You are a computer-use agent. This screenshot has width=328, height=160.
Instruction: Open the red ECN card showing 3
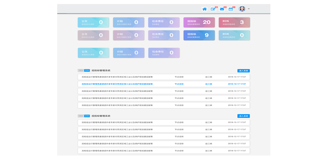tap(234, 23)
